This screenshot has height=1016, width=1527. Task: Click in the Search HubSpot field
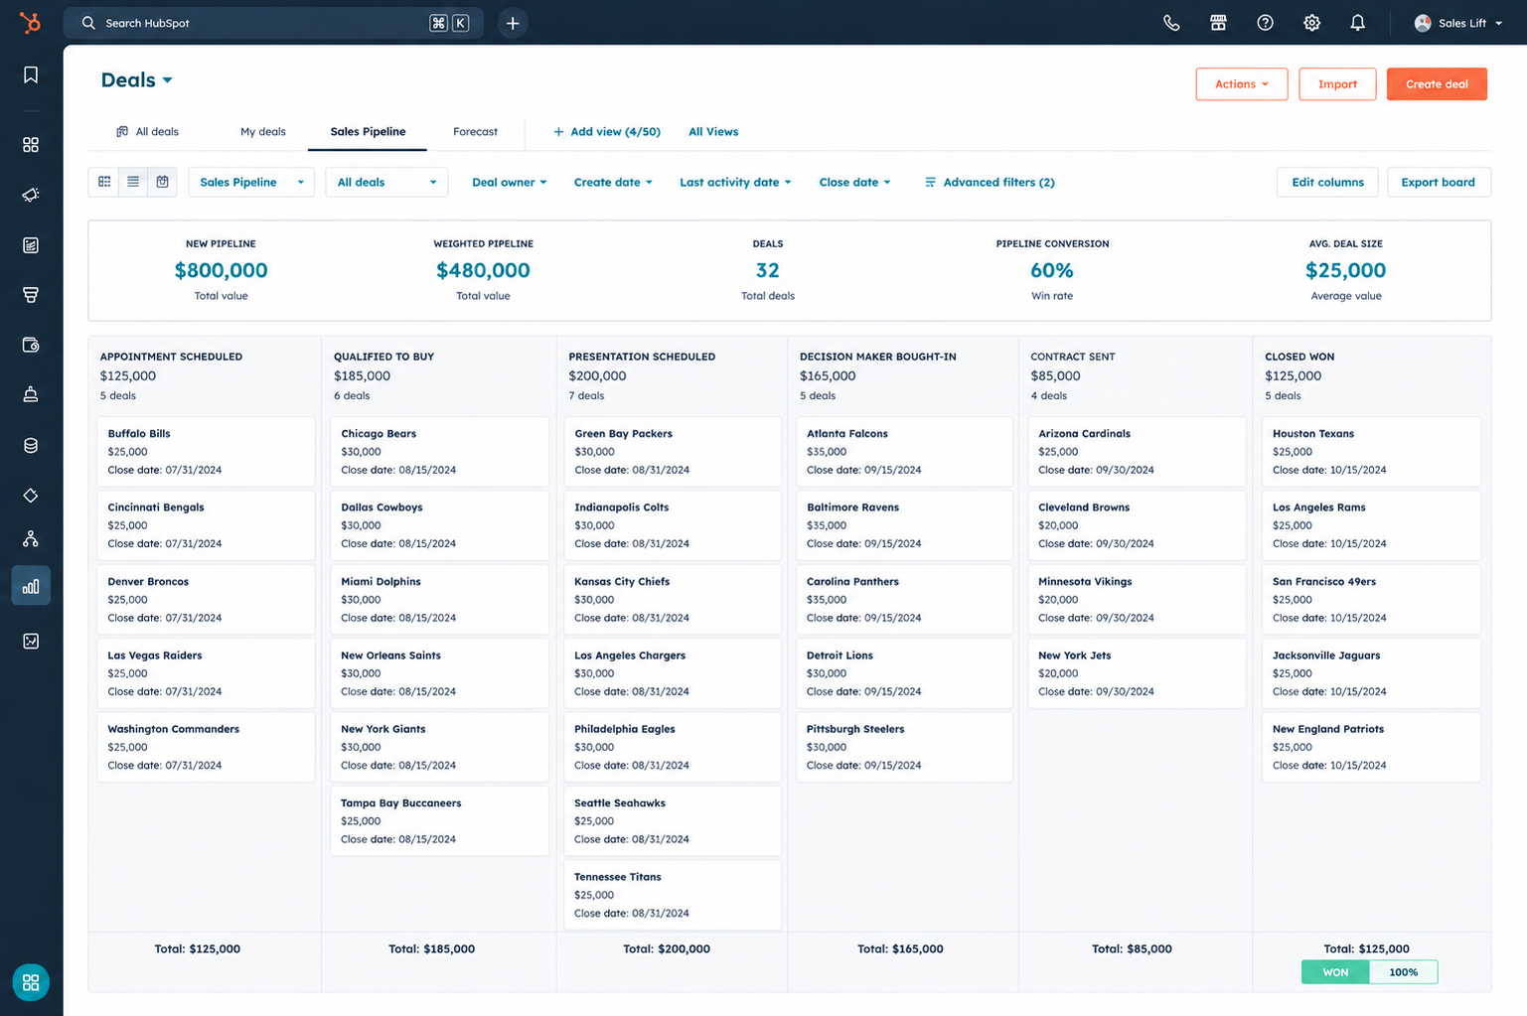(273, 23)
